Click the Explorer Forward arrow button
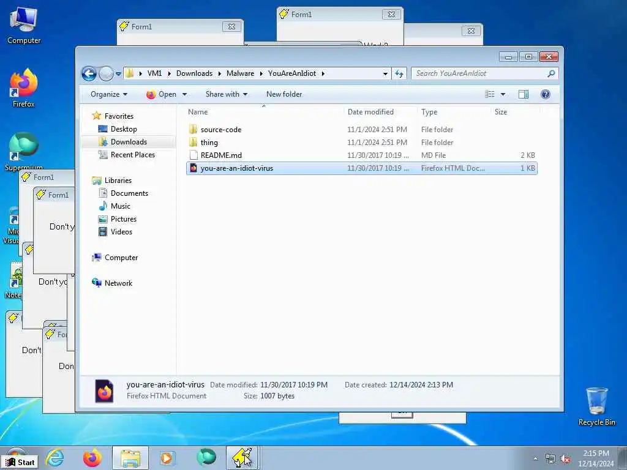 click(106, 73)
